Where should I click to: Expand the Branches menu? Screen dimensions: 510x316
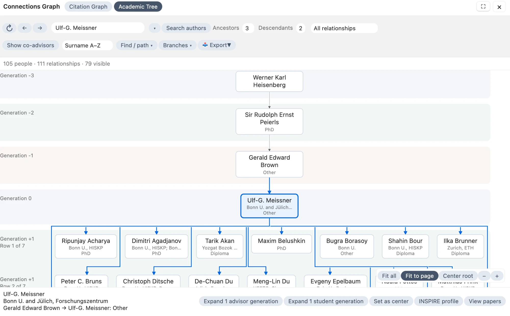click(x=177, y=45)
